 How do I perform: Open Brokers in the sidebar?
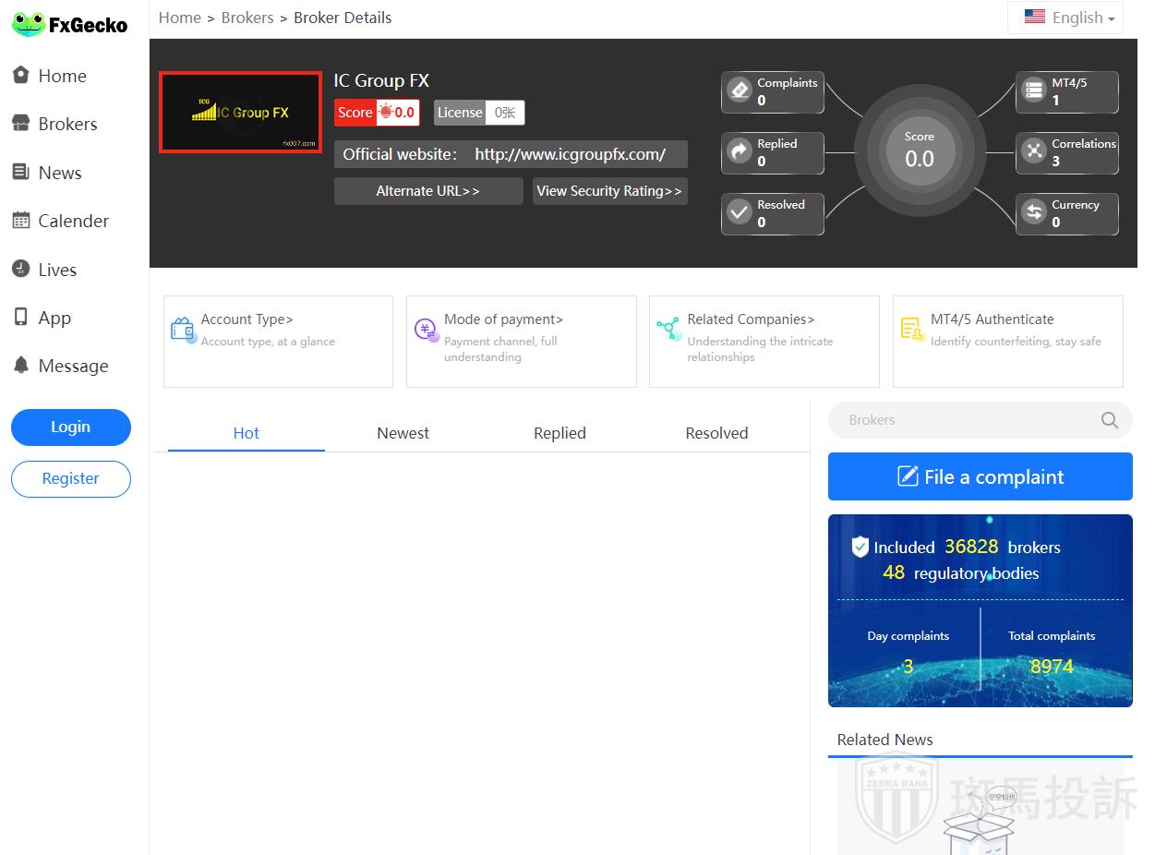pyautogui.click(x=66, y=124)
